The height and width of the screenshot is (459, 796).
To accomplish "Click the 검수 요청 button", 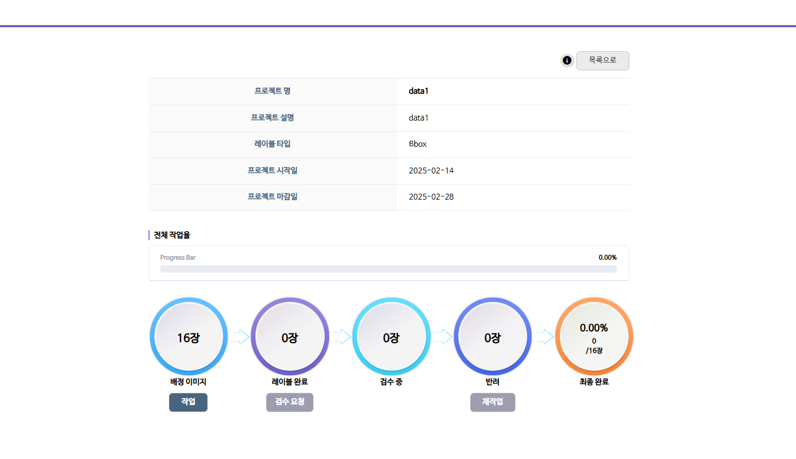I will coord(290,402).
